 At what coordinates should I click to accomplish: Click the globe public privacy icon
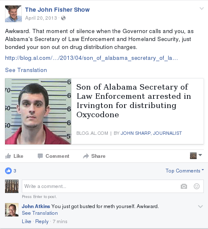(x=63, y=18)
